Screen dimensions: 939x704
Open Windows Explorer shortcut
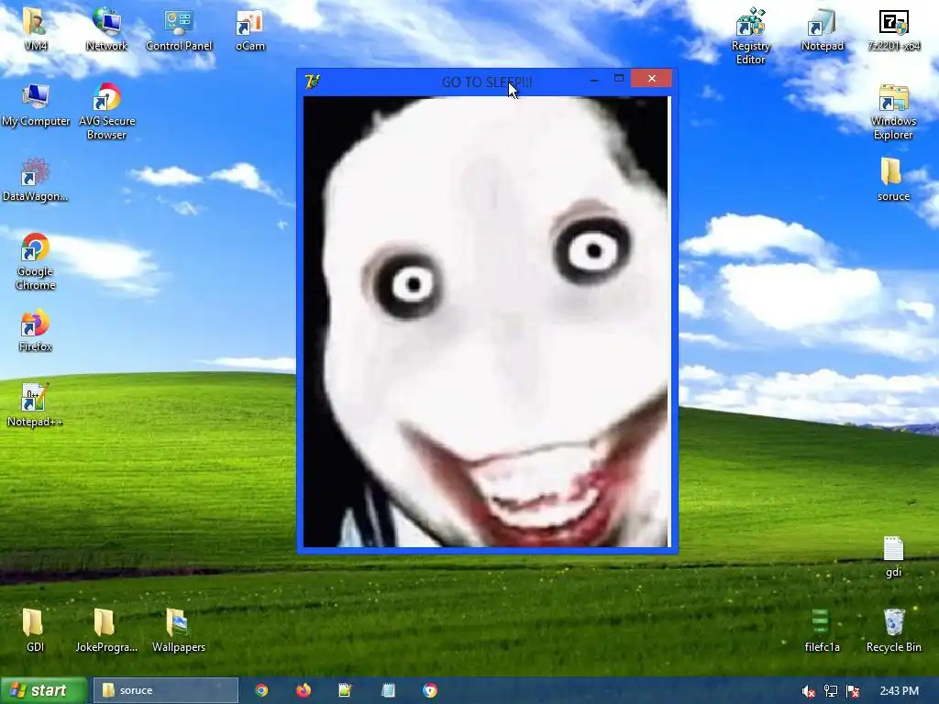[x=893, y=111]
